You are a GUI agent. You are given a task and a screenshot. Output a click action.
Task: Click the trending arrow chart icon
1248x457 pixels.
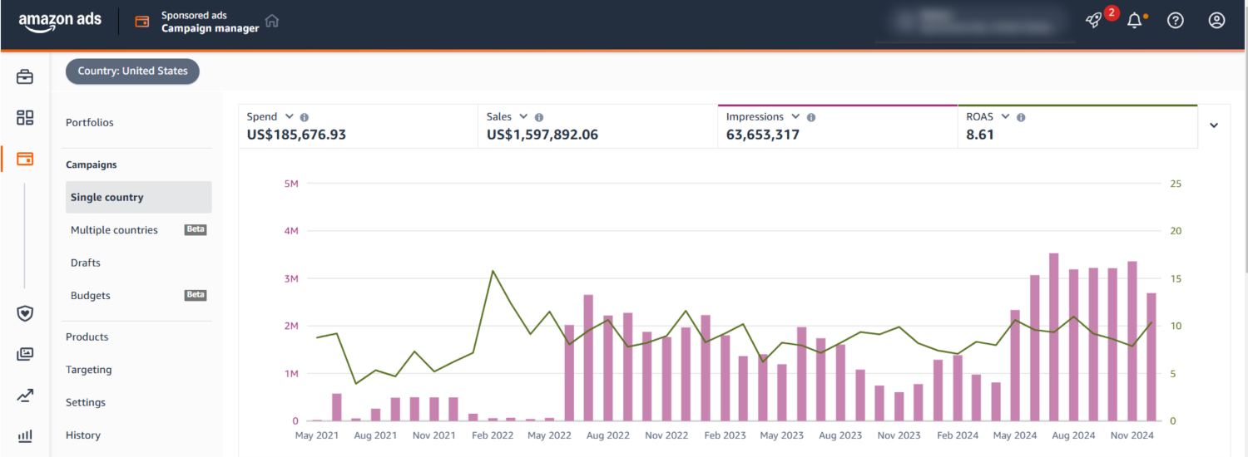pyautogui.click(x=25, y=396)
